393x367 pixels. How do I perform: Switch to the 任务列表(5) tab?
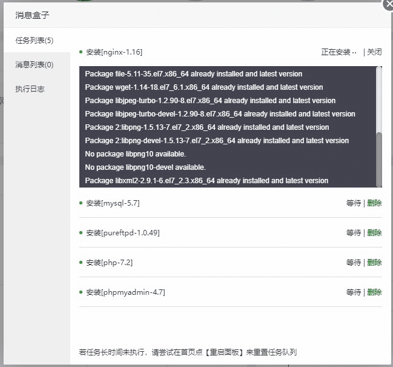pos(35,41)
